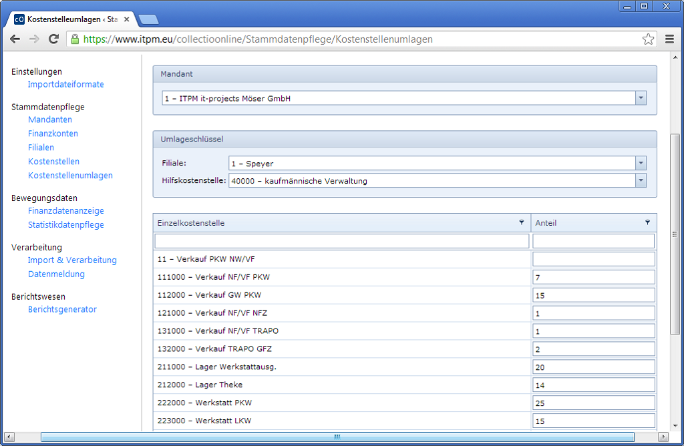
Task: Click the filter icon in Einzelkostenstelle header
Action: coord(522,222)
